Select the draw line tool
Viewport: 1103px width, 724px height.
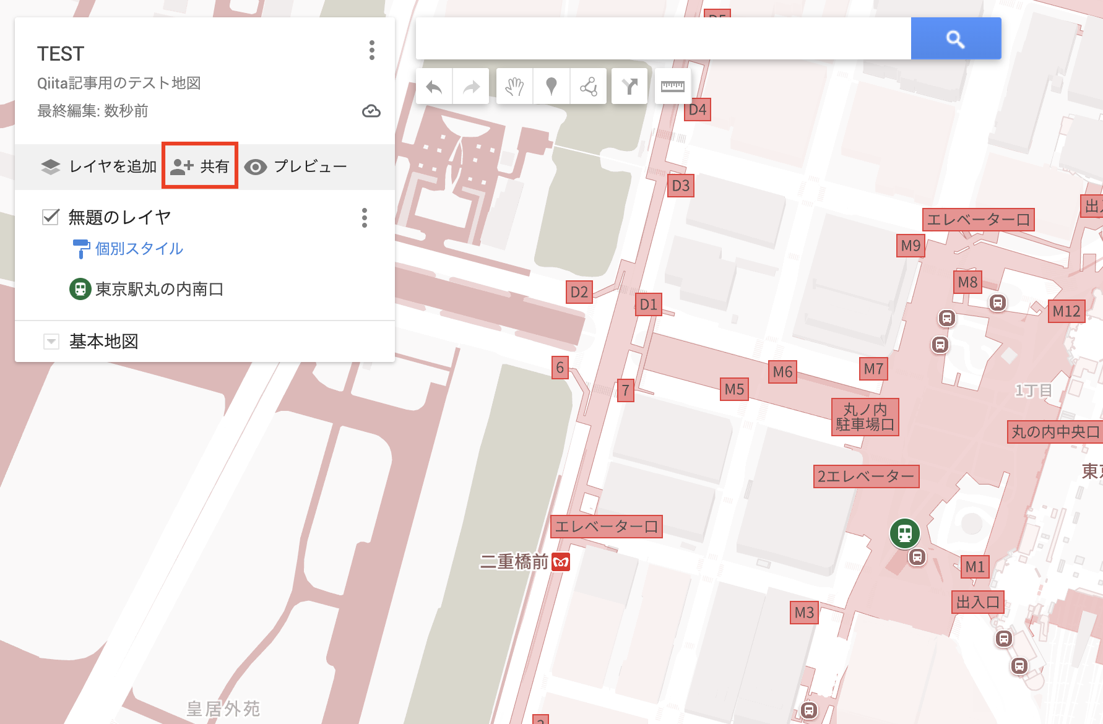[x=588, y=87]
